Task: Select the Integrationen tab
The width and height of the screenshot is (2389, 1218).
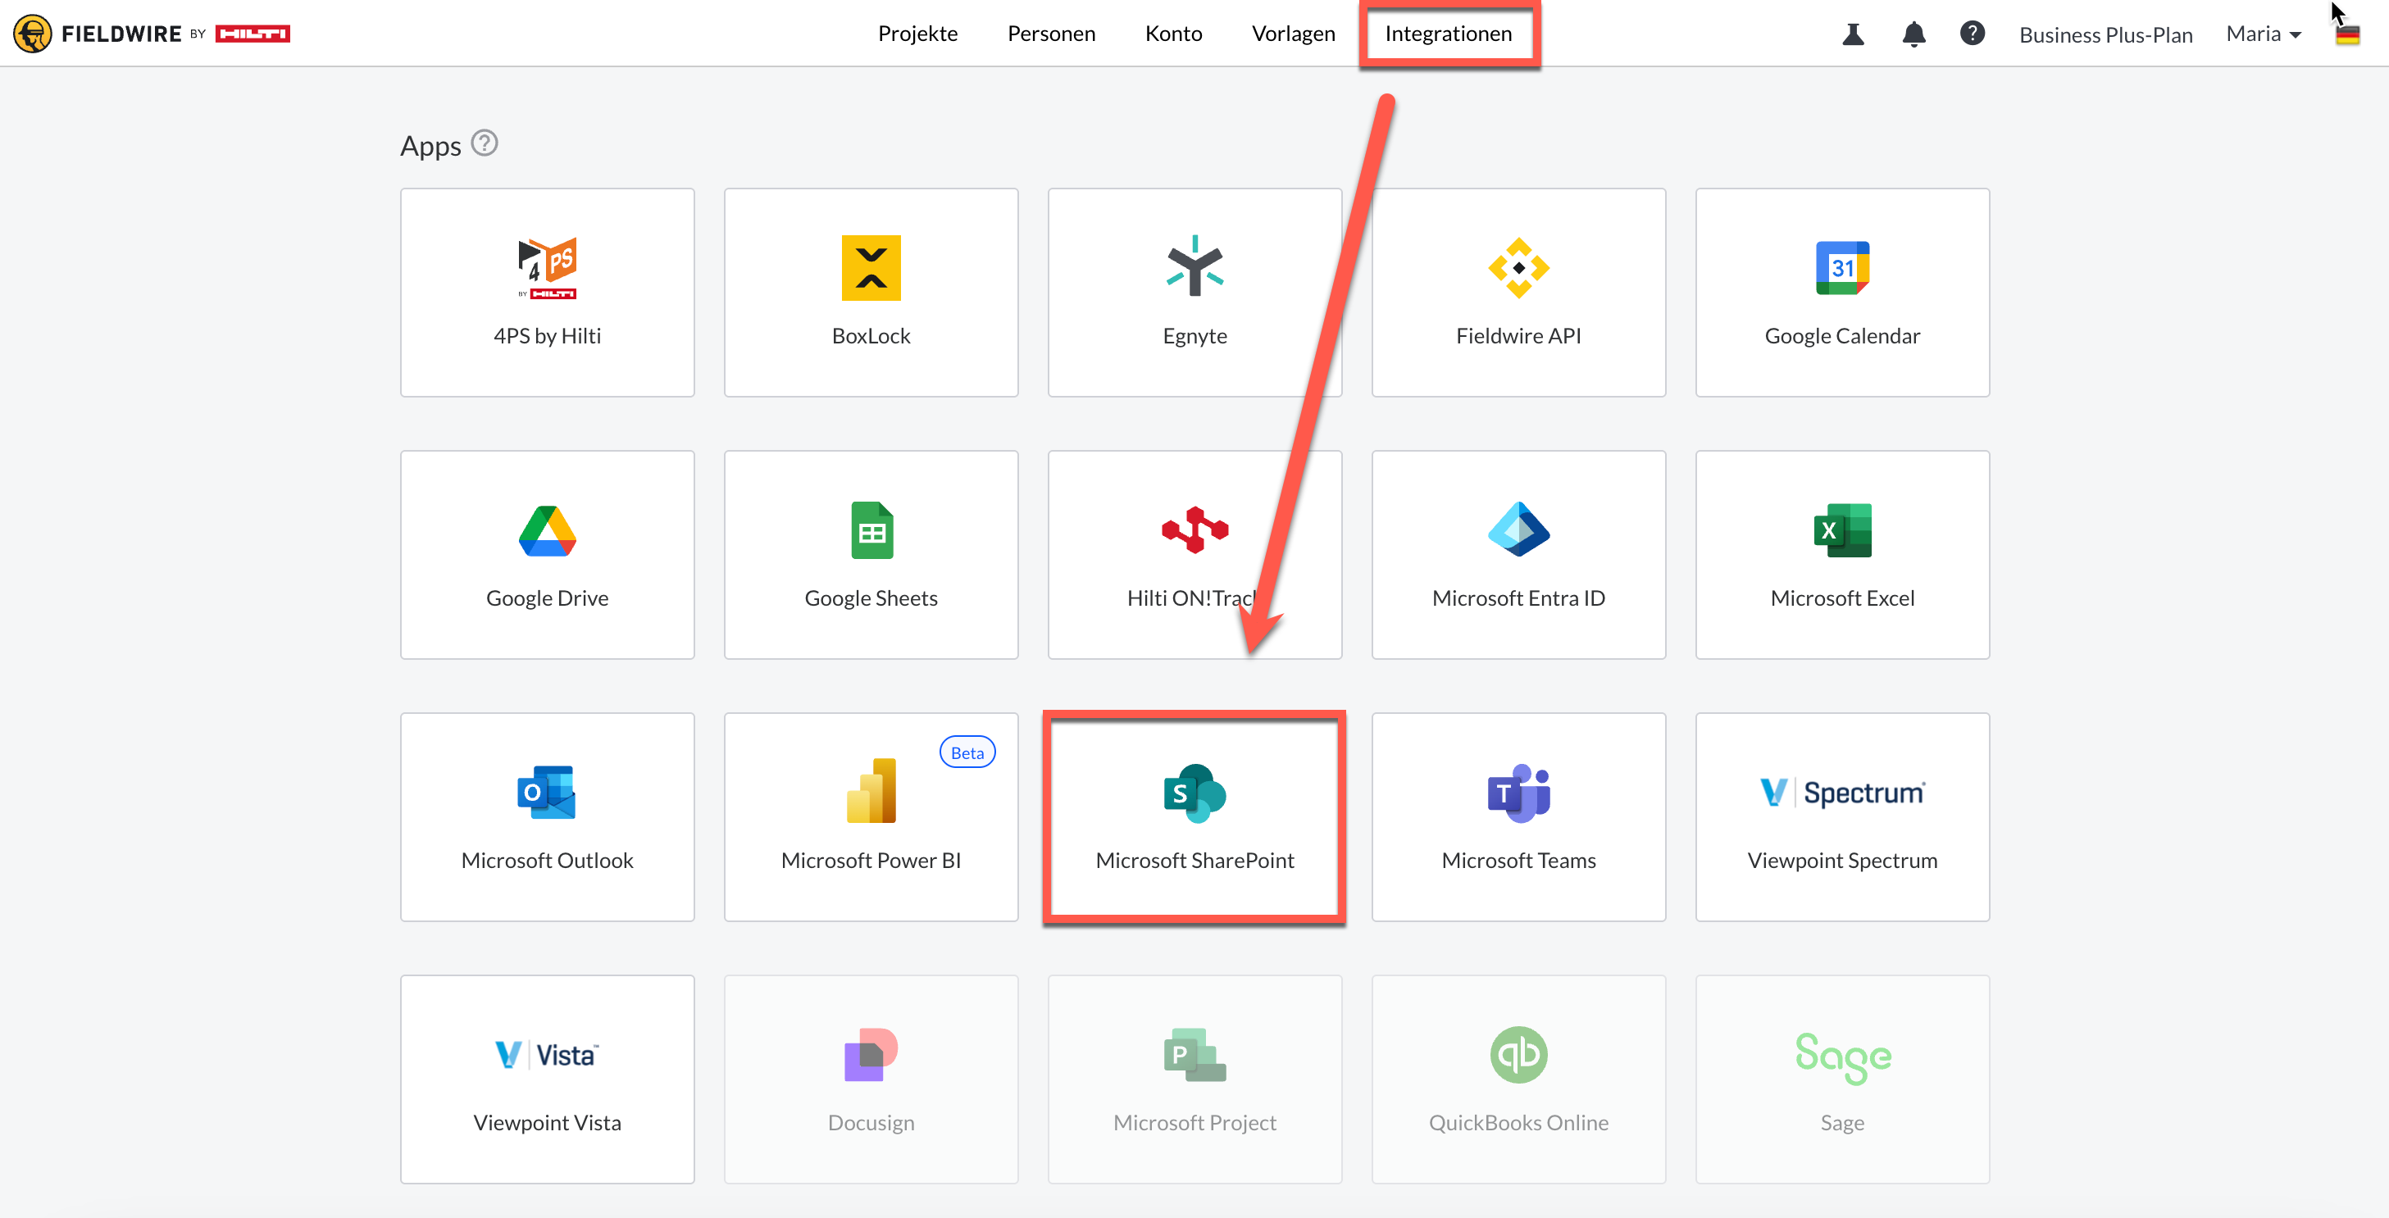Action: [1448, 34]
